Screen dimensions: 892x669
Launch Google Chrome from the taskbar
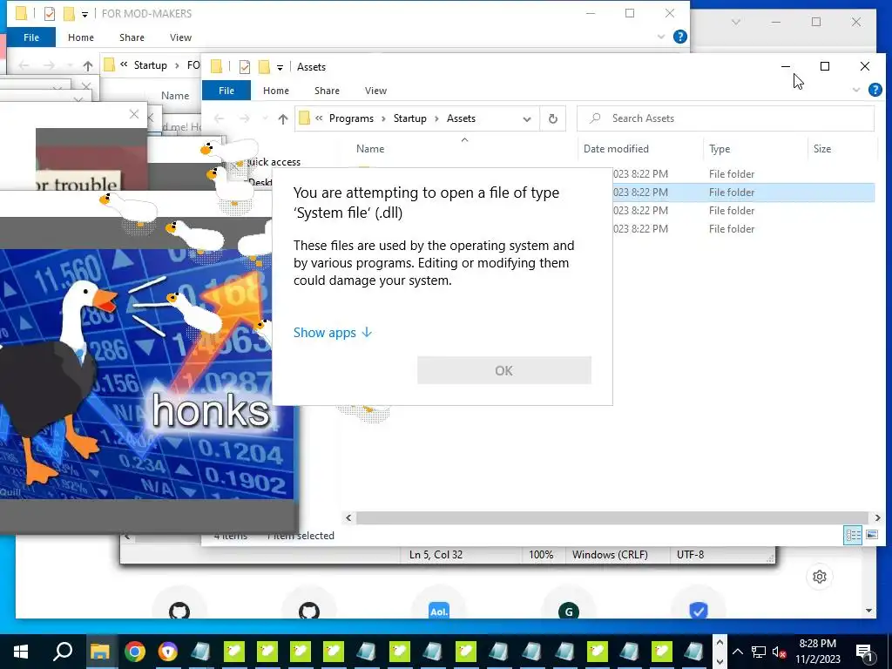135,652
